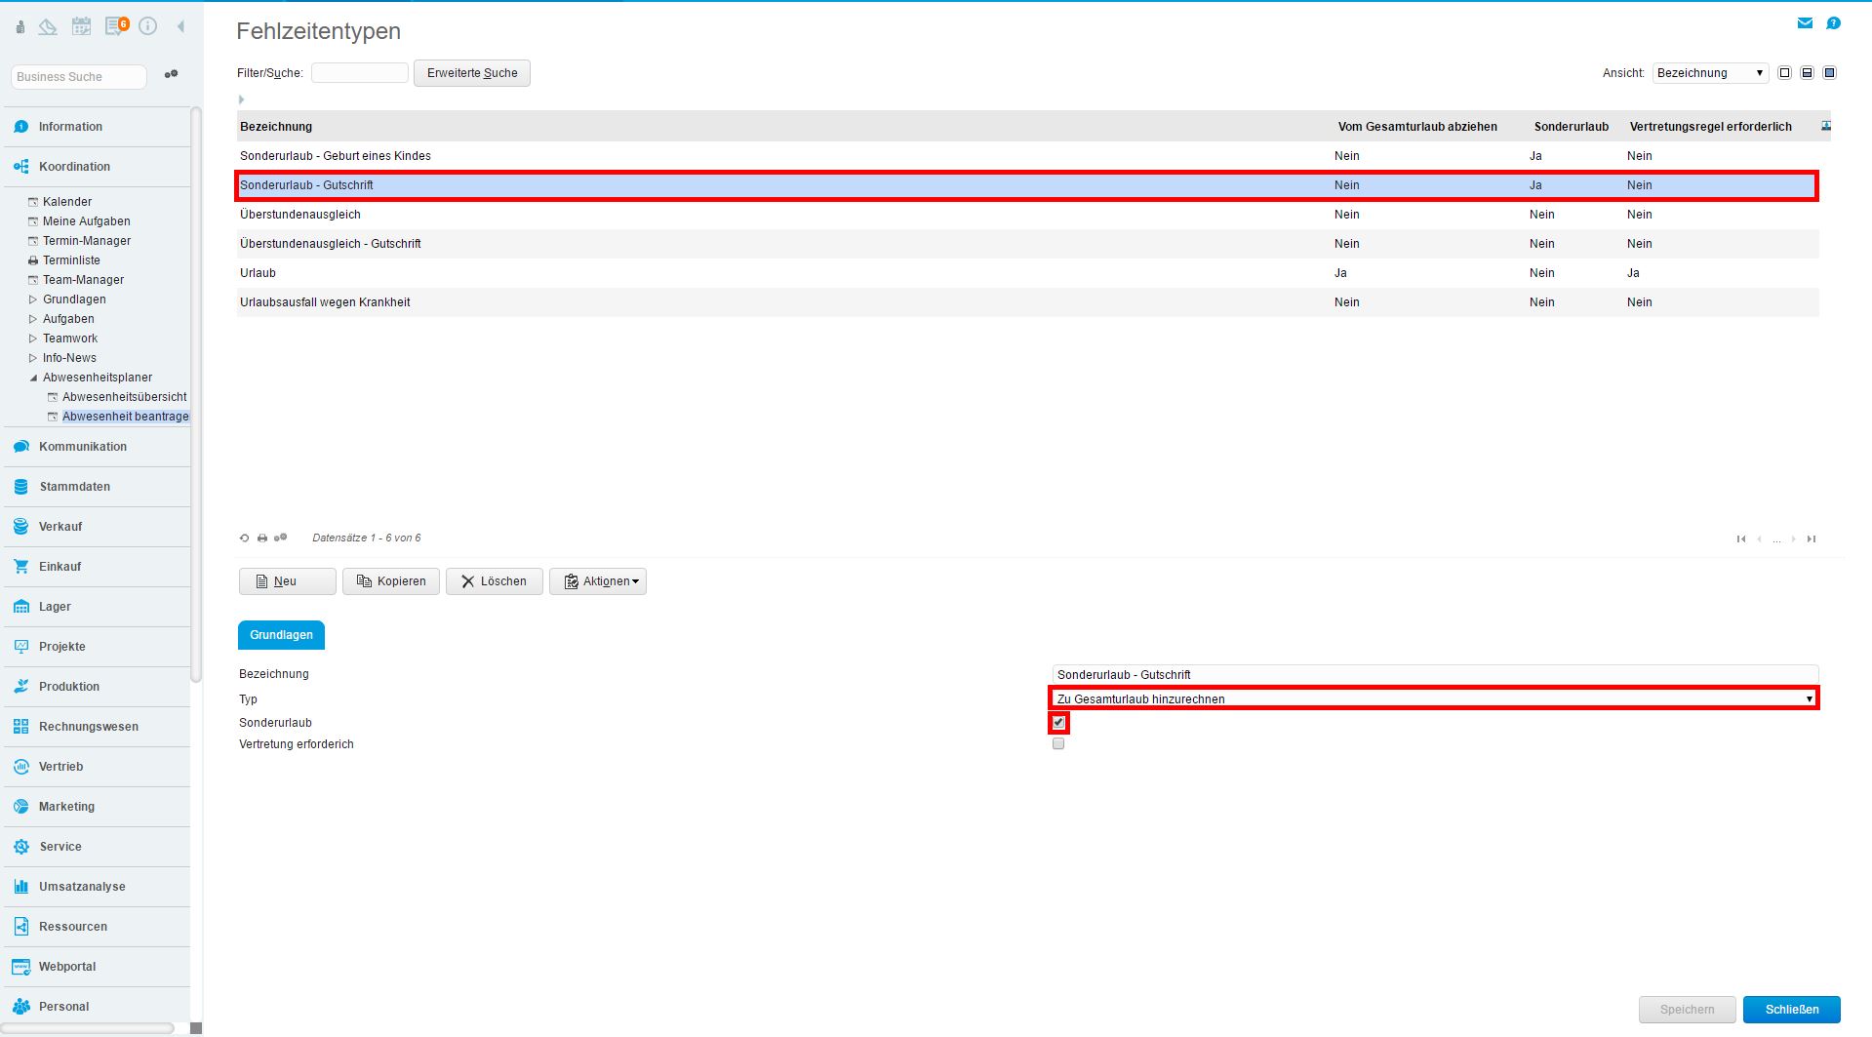This screenshot has height=1037, width=1872.
Task: Open business search settings gears icon
Action: (x=171, y=74)
